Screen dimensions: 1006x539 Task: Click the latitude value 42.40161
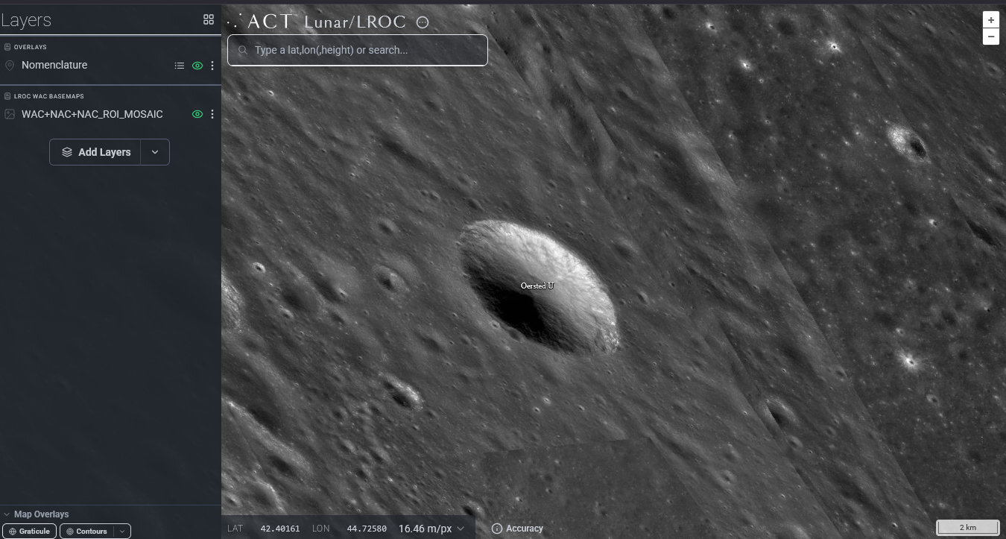280,529
